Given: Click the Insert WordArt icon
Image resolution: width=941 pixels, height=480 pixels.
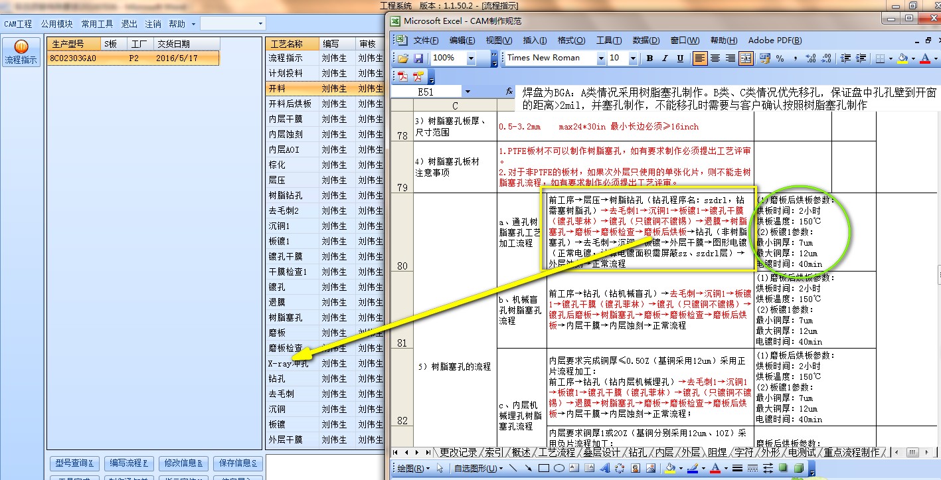Looking at the screenshot, I should point(604,469).
